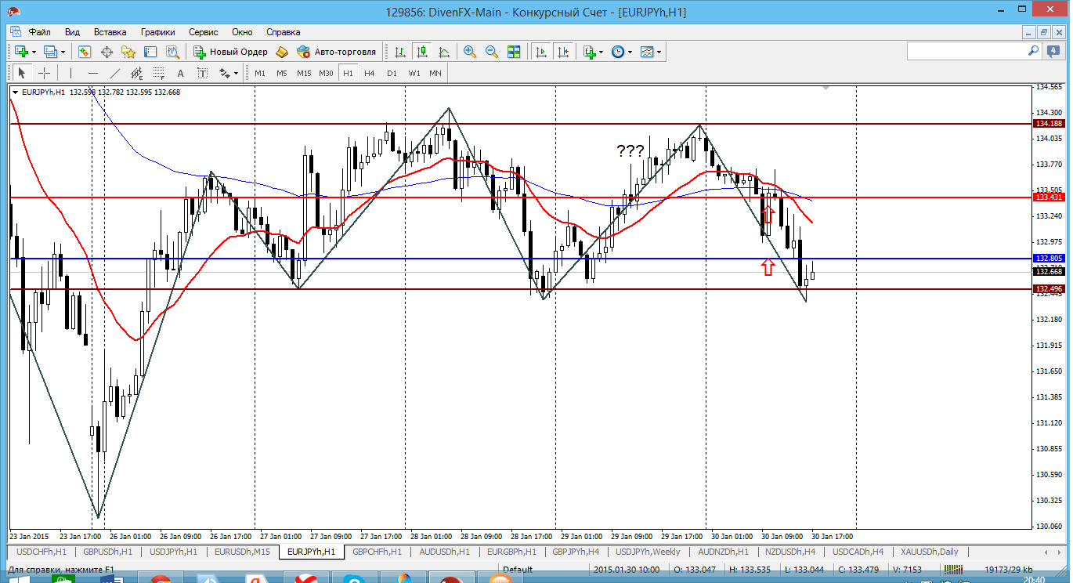This screenshot has height=583, width=1073.
Task: Open the Strategy Tester icon
Action: 172,52
